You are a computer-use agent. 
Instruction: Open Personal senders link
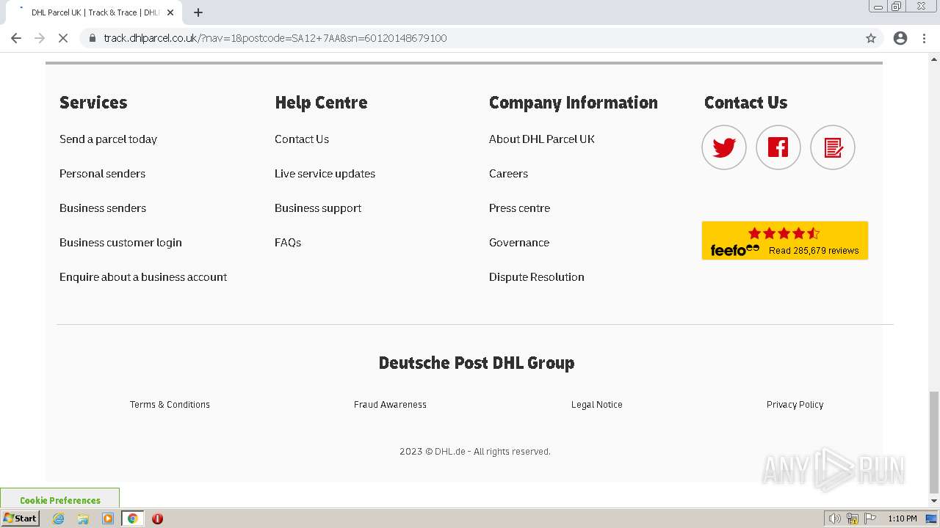click(x=102, y=174)
